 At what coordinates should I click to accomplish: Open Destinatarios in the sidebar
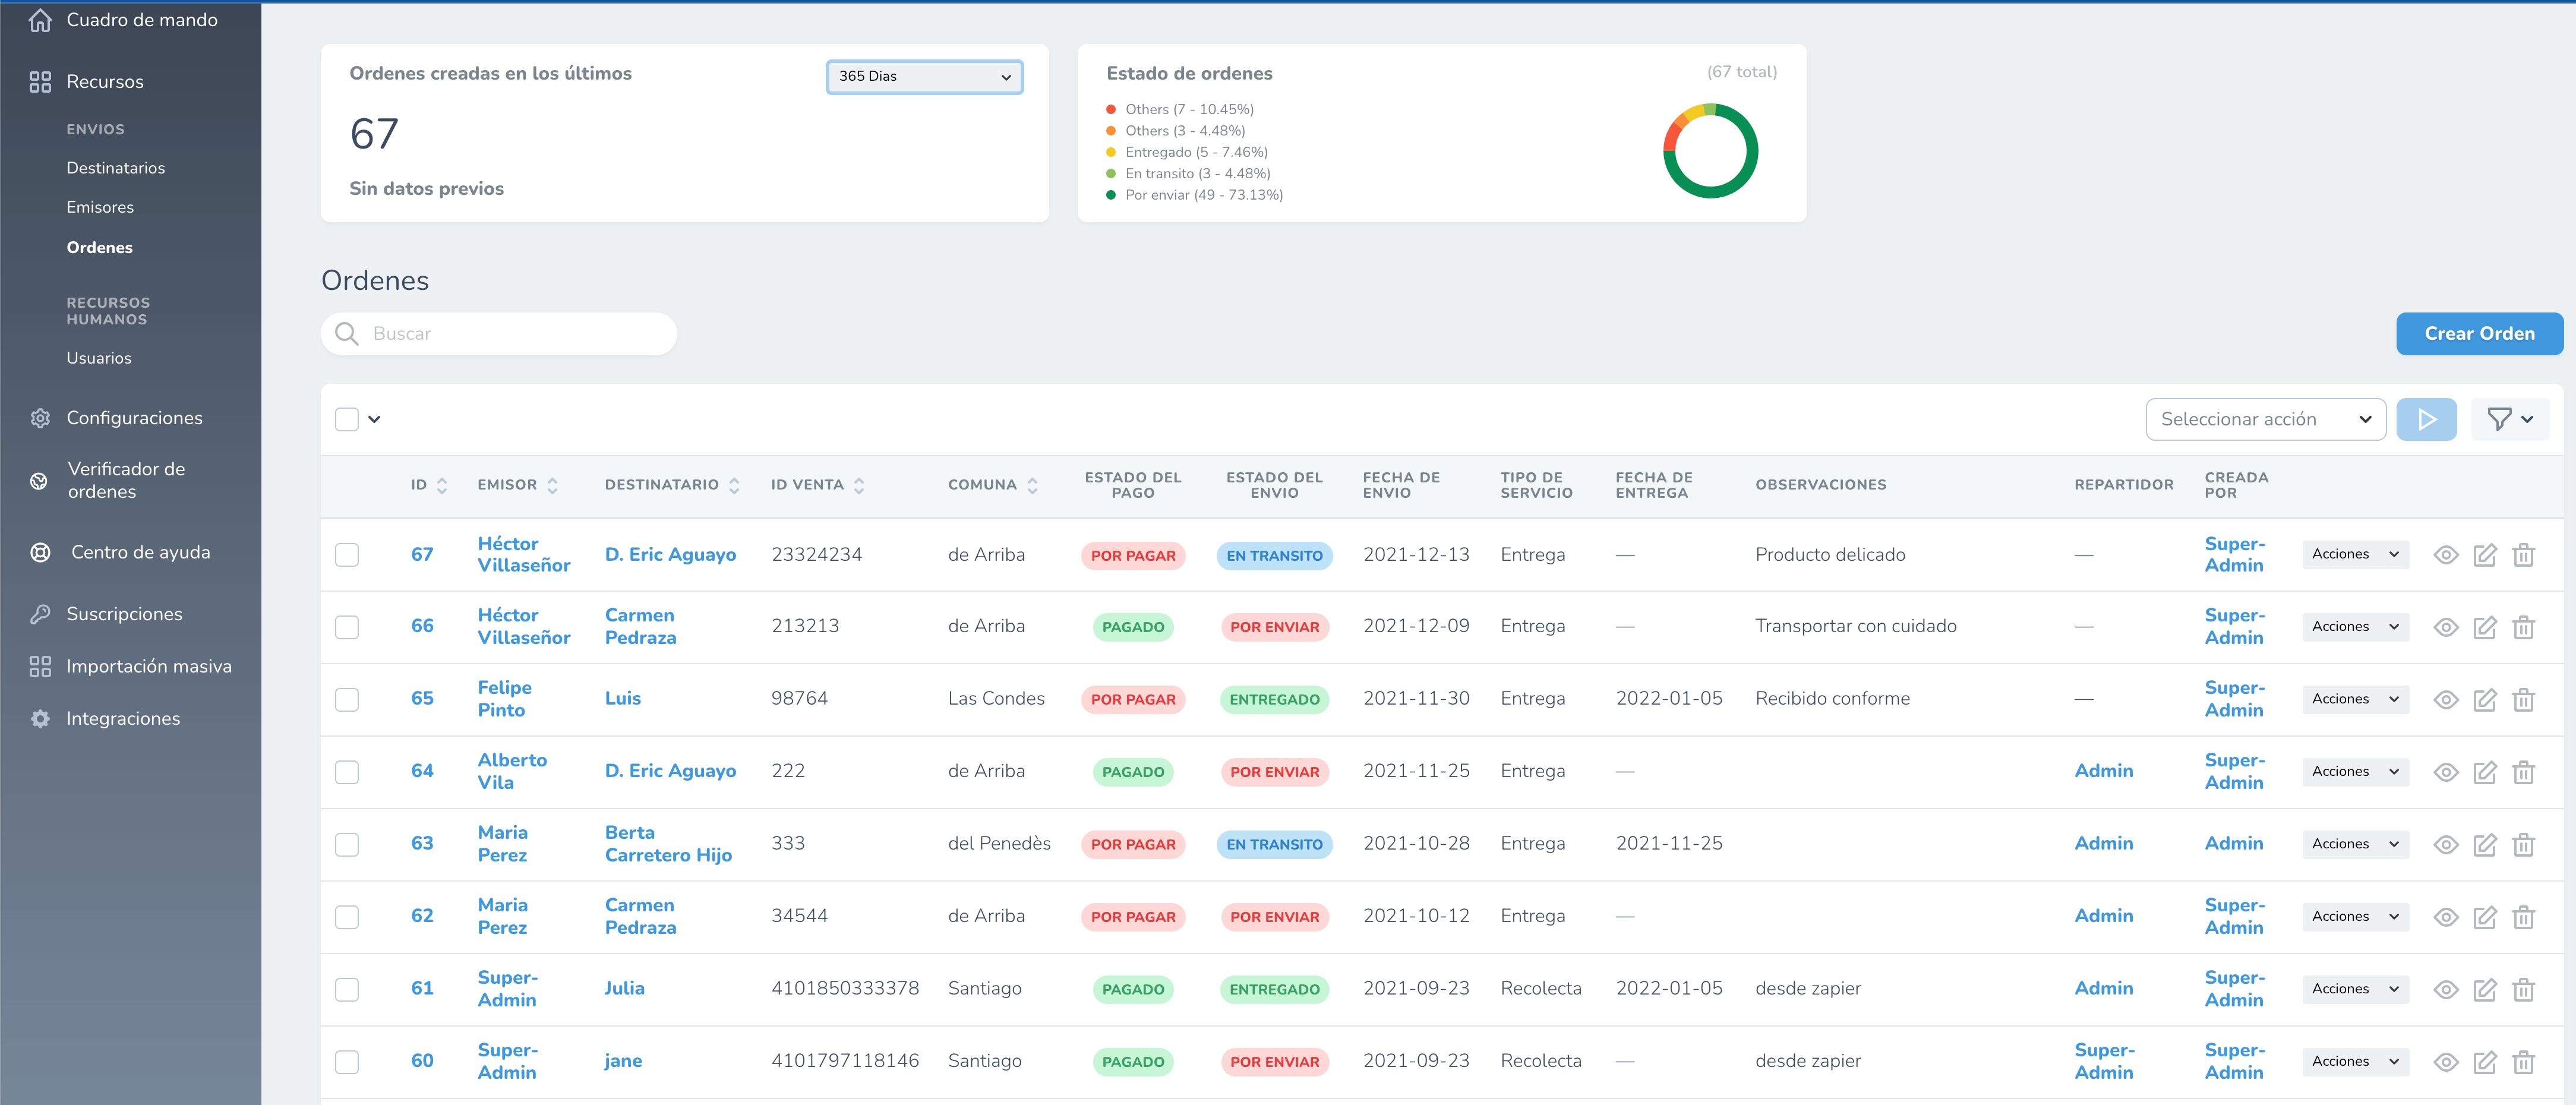116,168
